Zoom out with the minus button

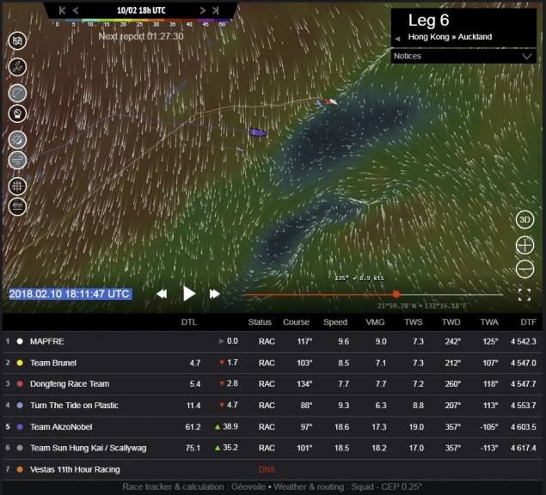[525, 269]
